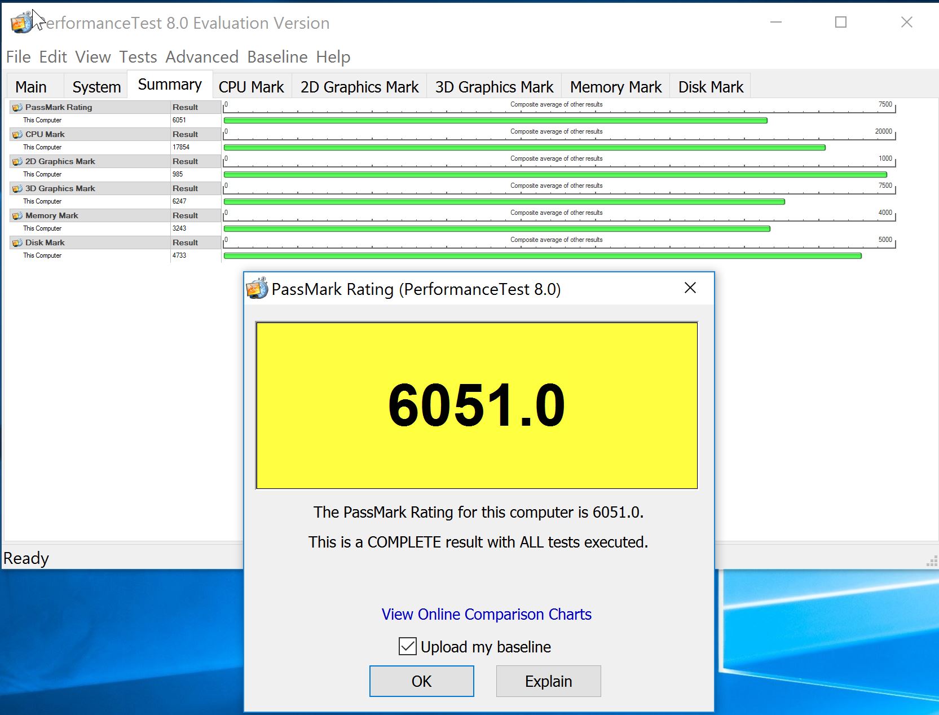Click the 4733 Disk Mark result value

[179, 255]
